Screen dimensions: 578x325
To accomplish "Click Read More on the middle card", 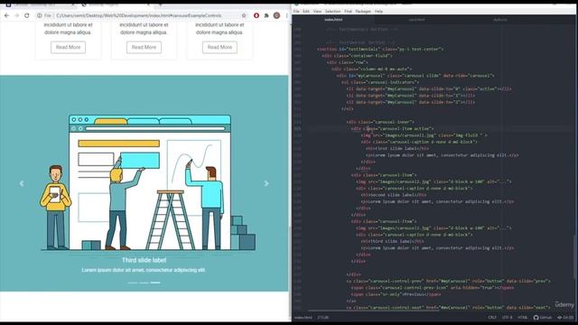I will (144, 47).
